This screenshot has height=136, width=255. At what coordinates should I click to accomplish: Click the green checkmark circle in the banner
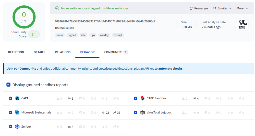[x=57, y=8]
